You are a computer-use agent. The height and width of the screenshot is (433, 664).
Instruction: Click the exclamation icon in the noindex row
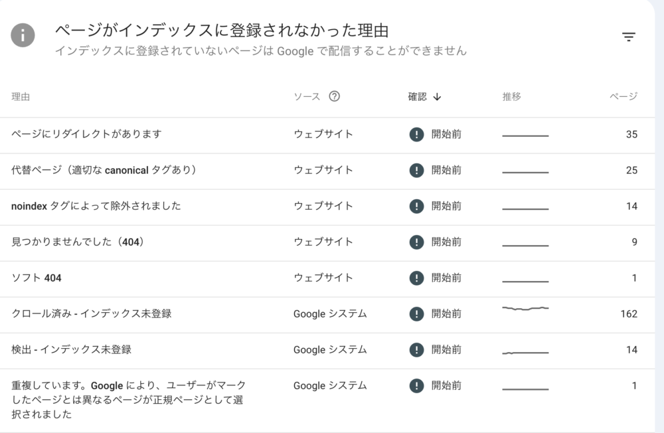[x=417, y=207]
